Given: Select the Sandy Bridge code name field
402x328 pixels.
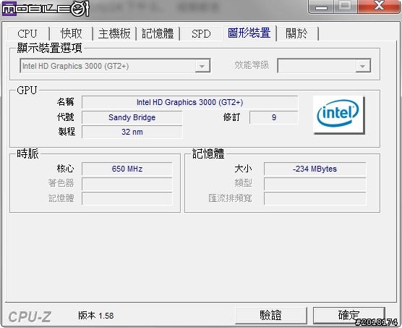Looking at the screenshot, I should pyautogui.click(x=132, y=117).
